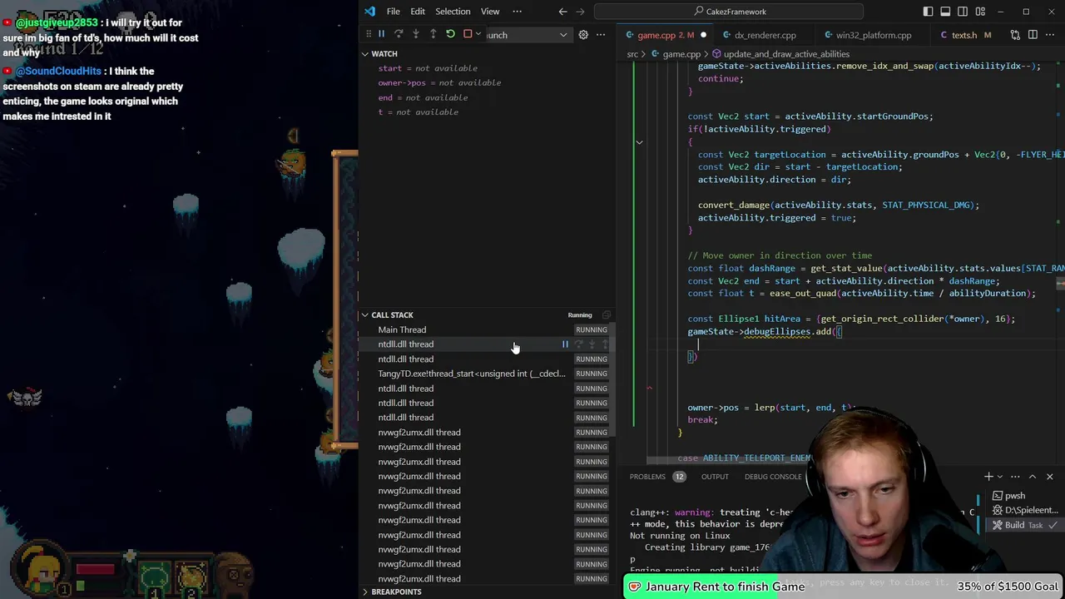Toggle the primary side bar layout icon
The height and width of the screenshot is (599, 1065).
point(928,12)
